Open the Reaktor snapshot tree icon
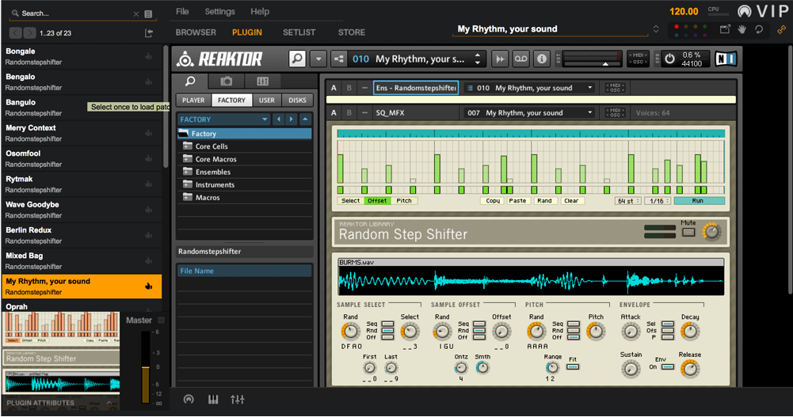 [x=338, y=59]
